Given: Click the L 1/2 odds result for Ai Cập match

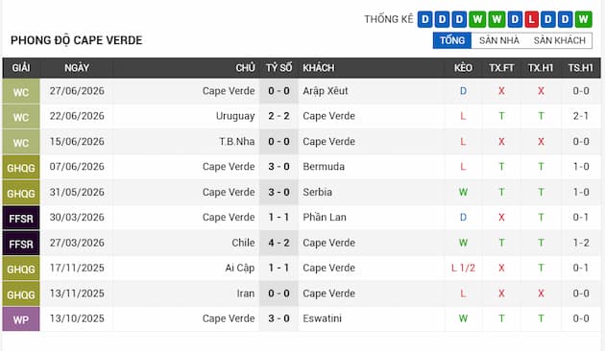Looking at the screenshot, I should tap(463, 268).
